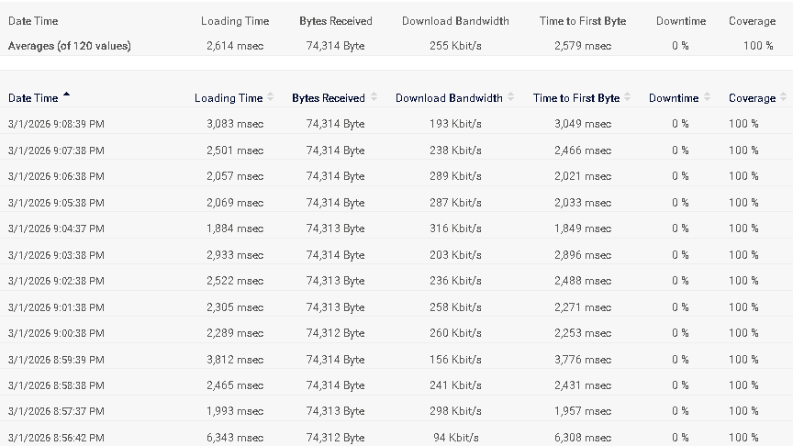
Task: Click the sortable Time to First Byte header label
Action: point(575,98)
